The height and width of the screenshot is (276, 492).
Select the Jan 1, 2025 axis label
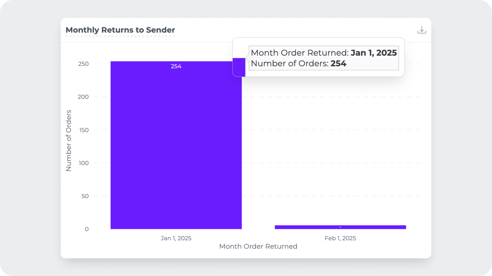click(x=176, y=238)
